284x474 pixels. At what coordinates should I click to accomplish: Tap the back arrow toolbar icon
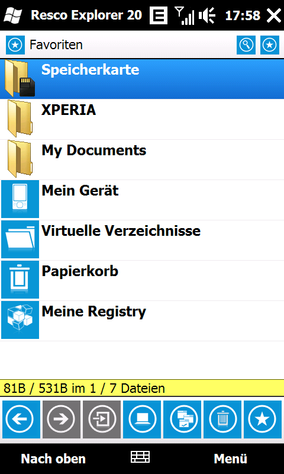tap(21, 419)
